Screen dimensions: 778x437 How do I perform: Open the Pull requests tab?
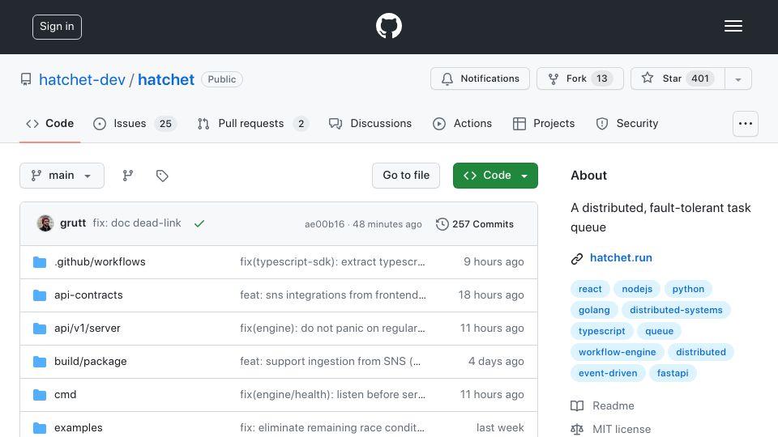(x=253, y=123)
